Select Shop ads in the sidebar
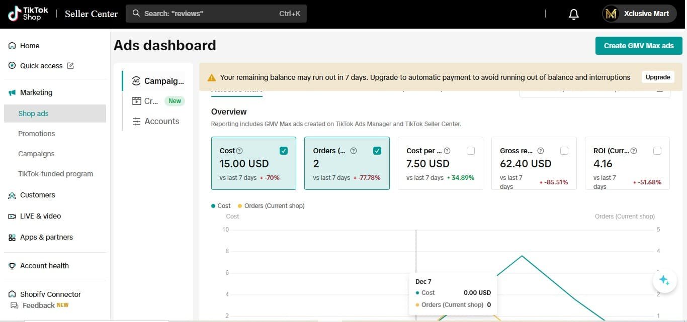 coord(55,114)
